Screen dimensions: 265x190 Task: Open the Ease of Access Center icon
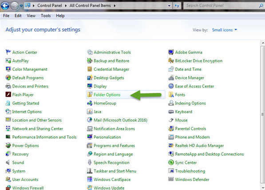[x=171, y=86]
